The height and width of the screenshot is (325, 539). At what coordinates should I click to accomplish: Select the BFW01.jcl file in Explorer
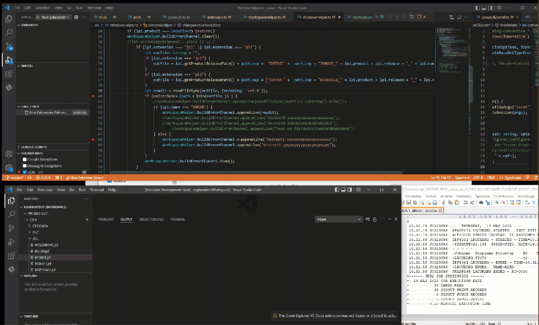(43, 257)
